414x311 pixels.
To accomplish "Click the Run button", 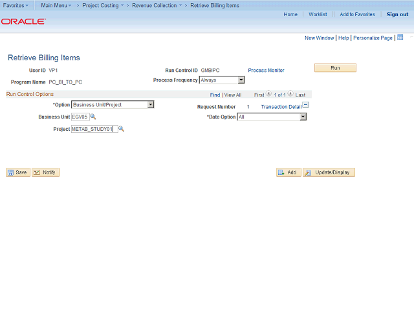I will [x=335, y=68].
